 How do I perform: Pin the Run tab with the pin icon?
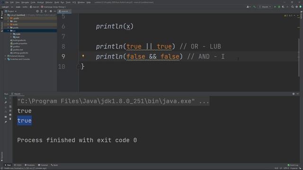[6, 122]
